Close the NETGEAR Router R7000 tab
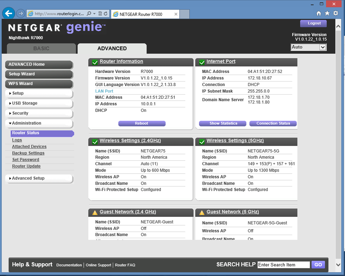Viewport: 345px width, 276px height. 176,14
